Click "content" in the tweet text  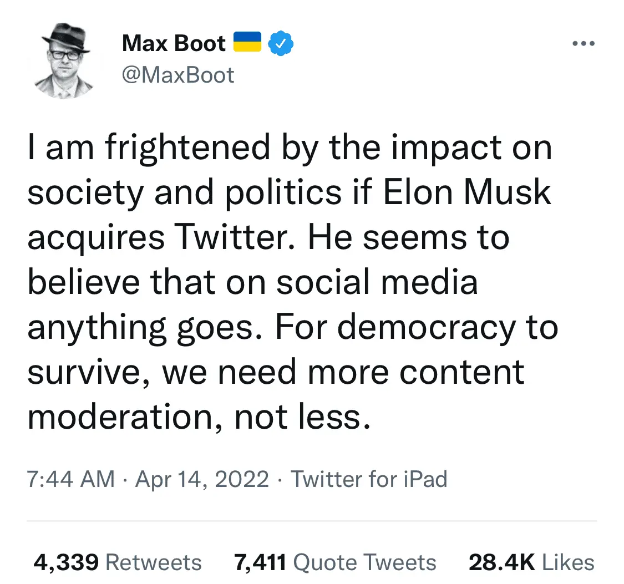(x=461, y=372)
